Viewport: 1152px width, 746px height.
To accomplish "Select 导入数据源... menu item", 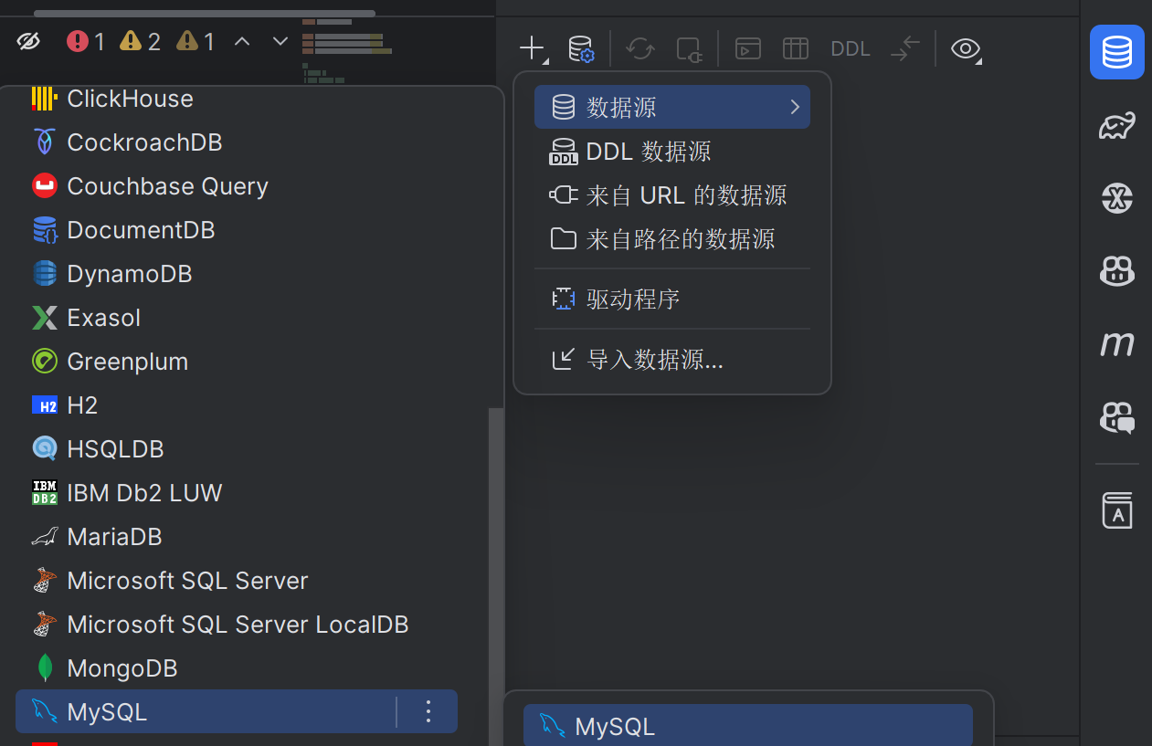I will [671, 359].
